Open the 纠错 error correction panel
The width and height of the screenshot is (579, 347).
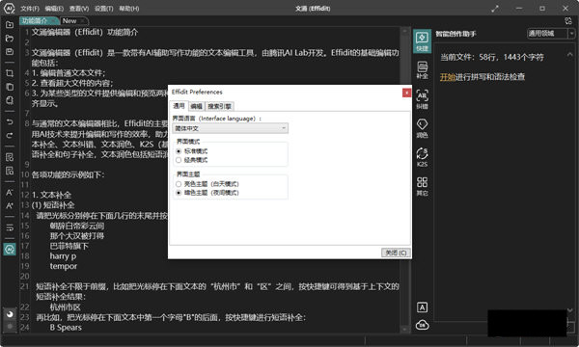[x=422, y=99]
